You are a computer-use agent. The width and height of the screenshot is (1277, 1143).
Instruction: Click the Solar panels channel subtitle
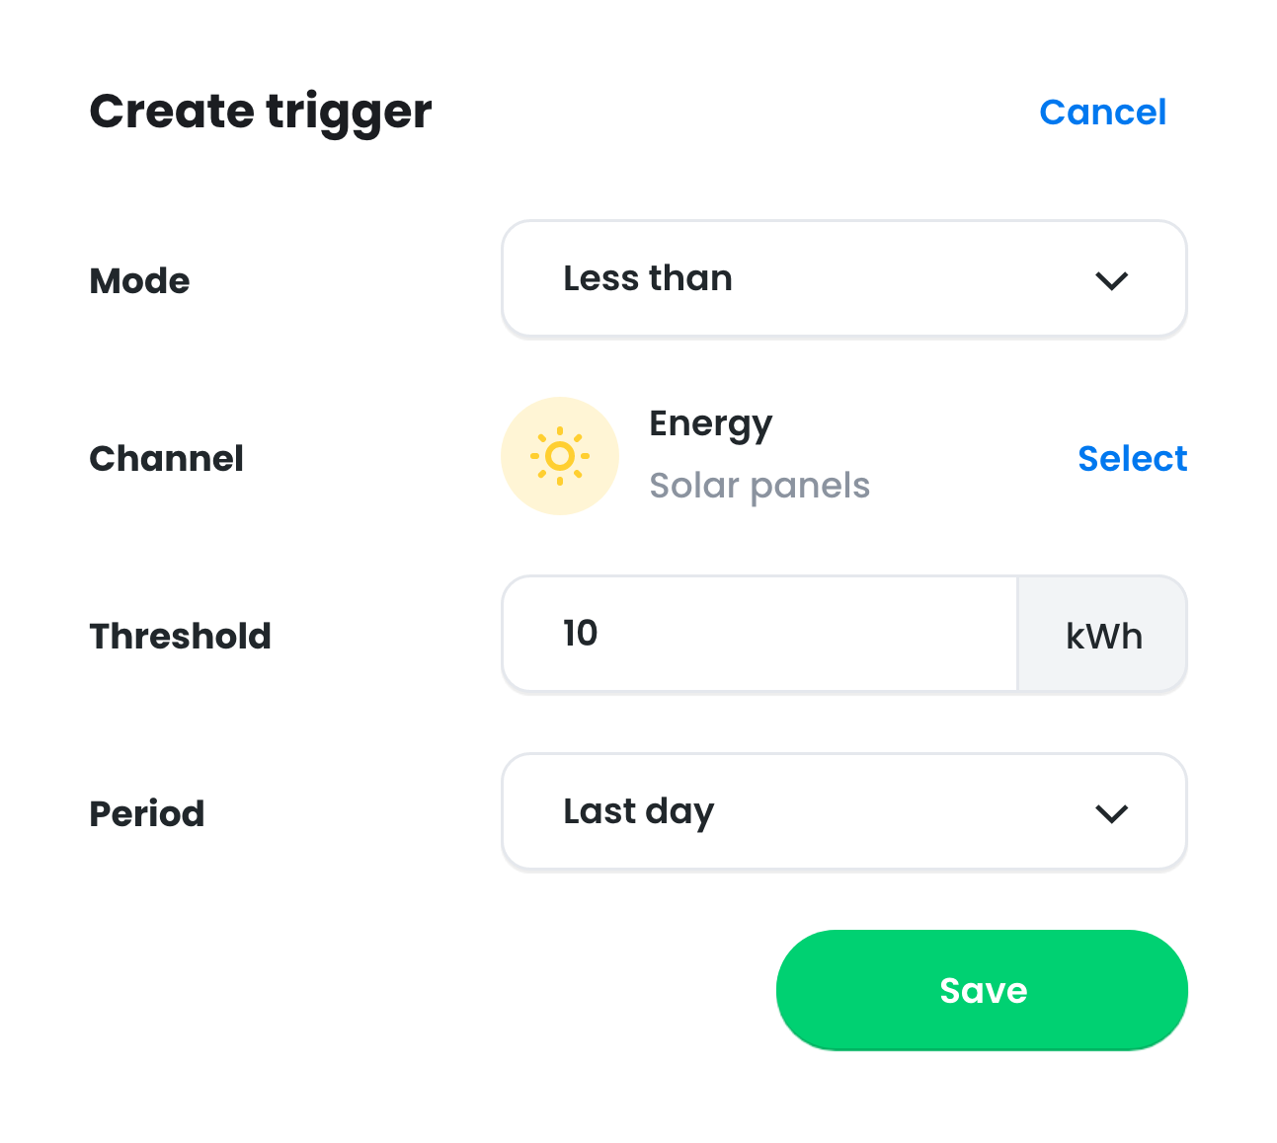[759, 485]
